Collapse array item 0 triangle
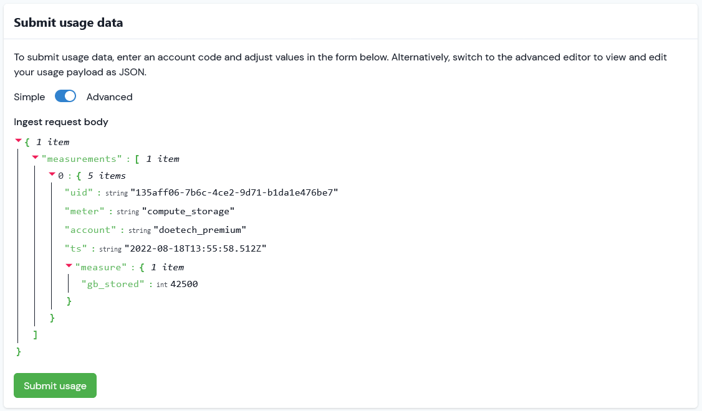This screenshot has width=702, height=411. [52, 174]
